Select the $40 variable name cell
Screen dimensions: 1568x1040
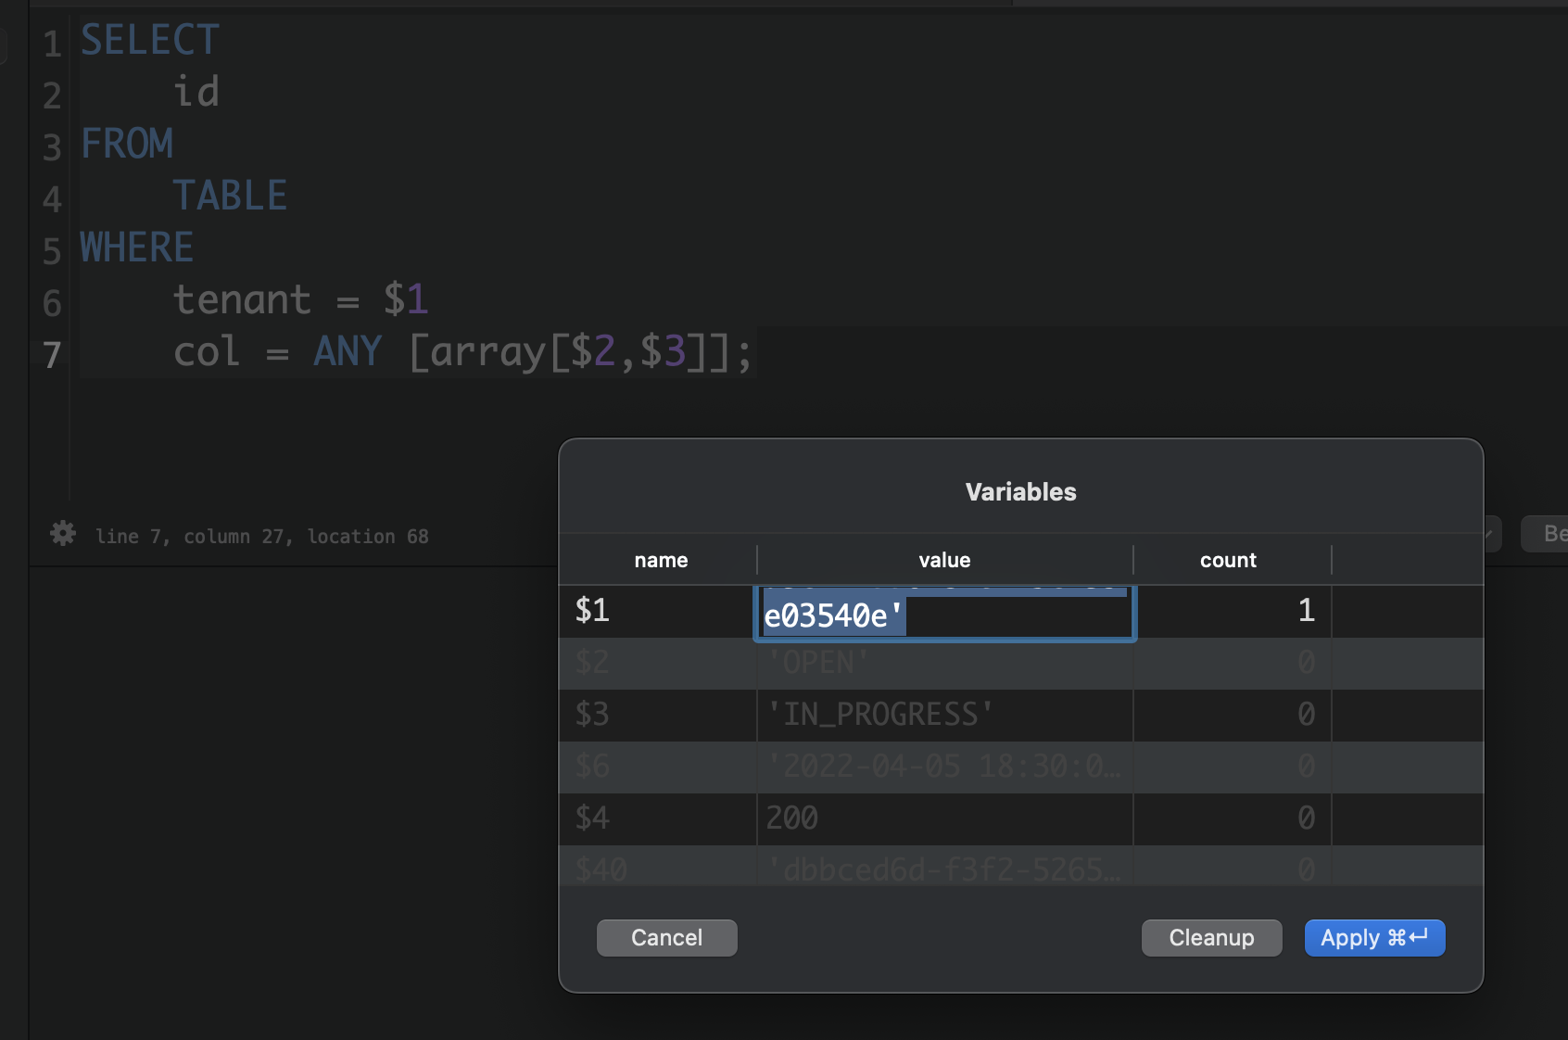[658, 867]
